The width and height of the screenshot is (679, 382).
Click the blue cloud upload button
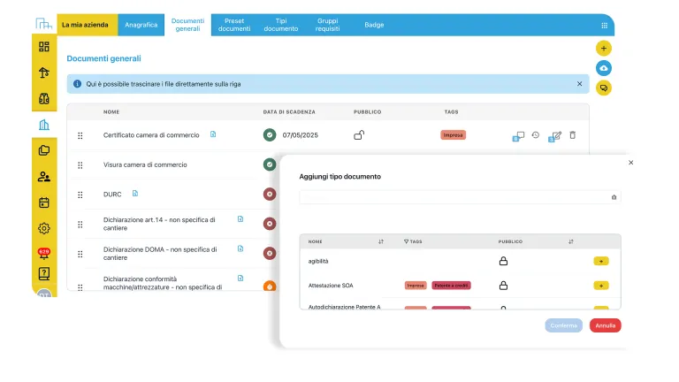click(x=604, y=68)
